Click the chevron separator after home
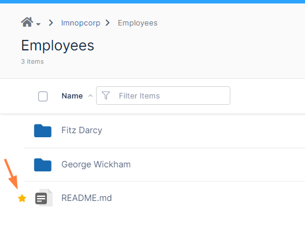Screen dimensions: 305x249 point(51,23)
